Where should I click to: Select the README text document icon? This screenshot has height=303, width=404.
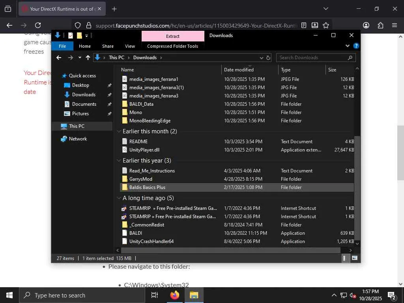(x=125, y=142)
